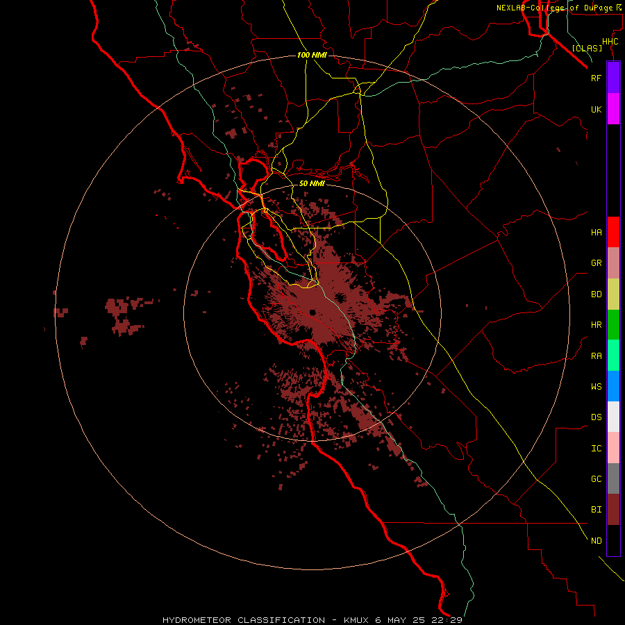
Task: Click the GC gray legend swatch
Action: [x=613, y=478]
